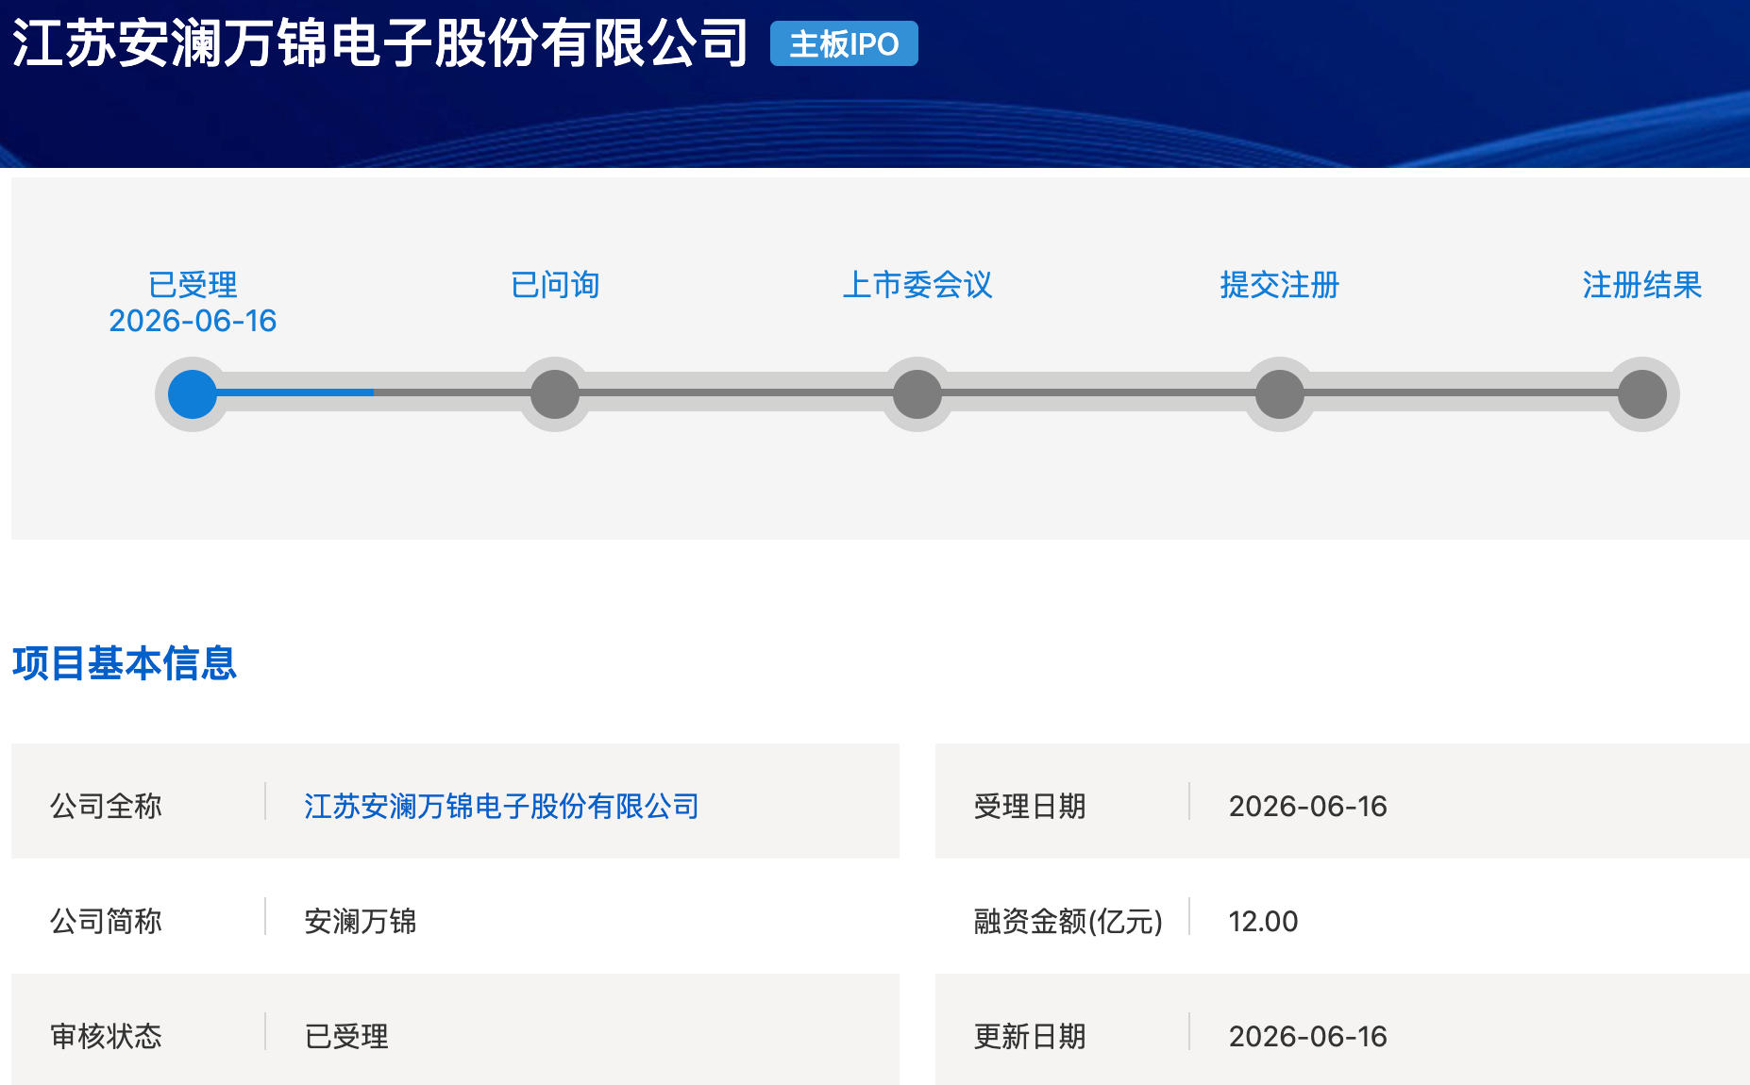Viewport: 1750px width, 1085px height.
Task: Click the 融资金额(亿元) field label
Action: click(x=1069, y=922)
